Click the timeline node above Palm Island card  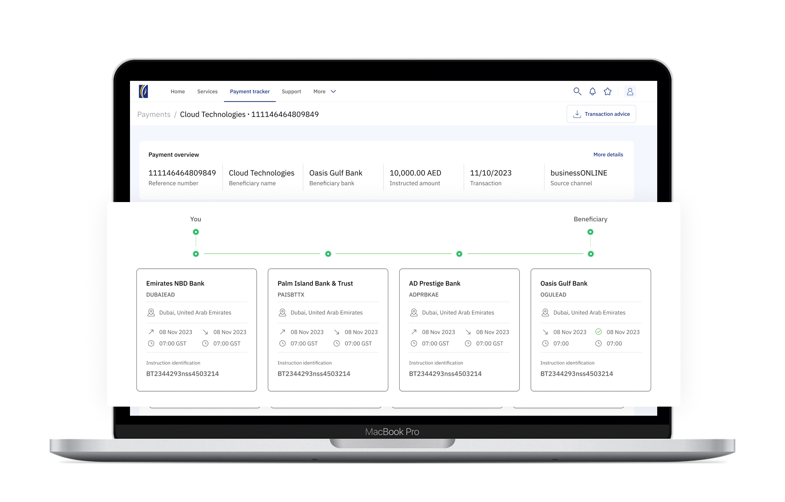click(x=328, y=254)
